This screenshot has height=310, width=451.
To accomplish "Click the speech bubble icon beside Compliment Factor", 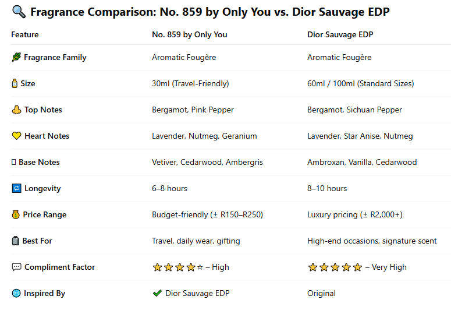I will tap(16, 267).
